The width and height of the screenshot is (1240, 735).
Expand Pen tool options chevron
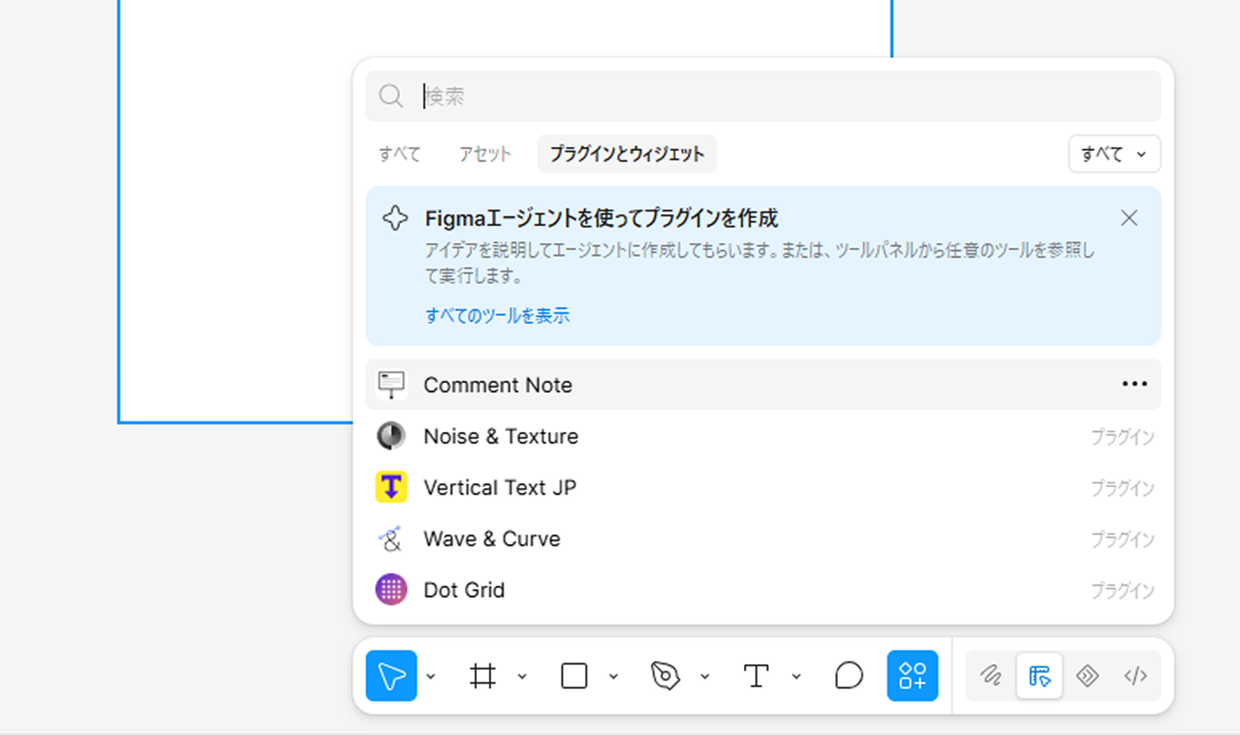(x=705, y=676)
